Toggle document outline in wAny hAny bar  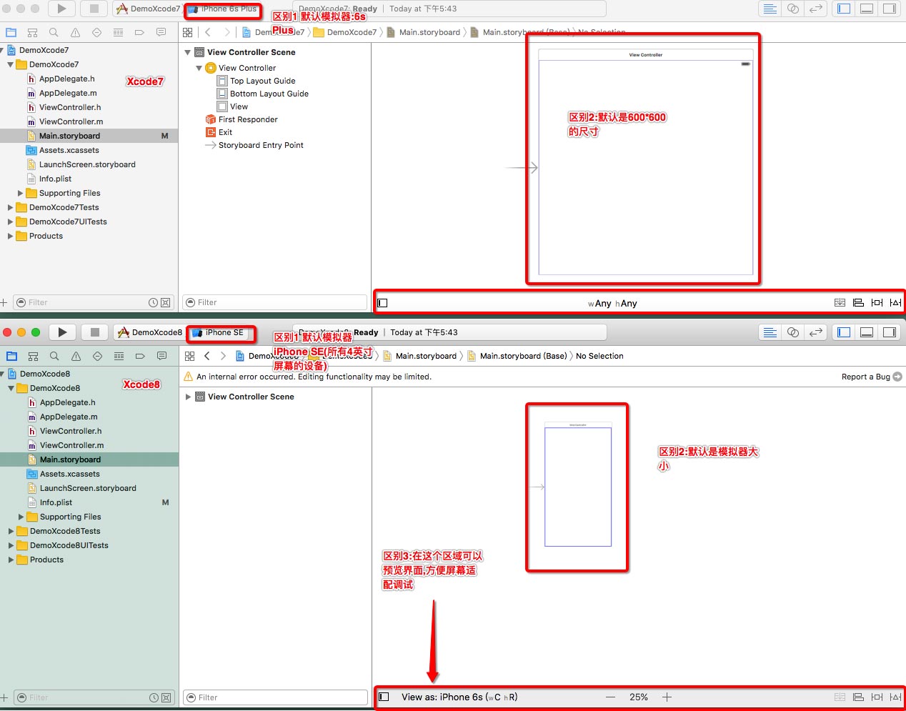[x=382, y=303]
